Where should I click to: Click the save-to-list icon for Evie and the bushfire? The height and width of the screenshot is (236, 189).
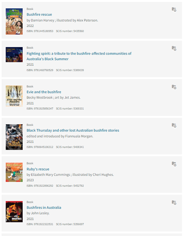pos(174,87)
